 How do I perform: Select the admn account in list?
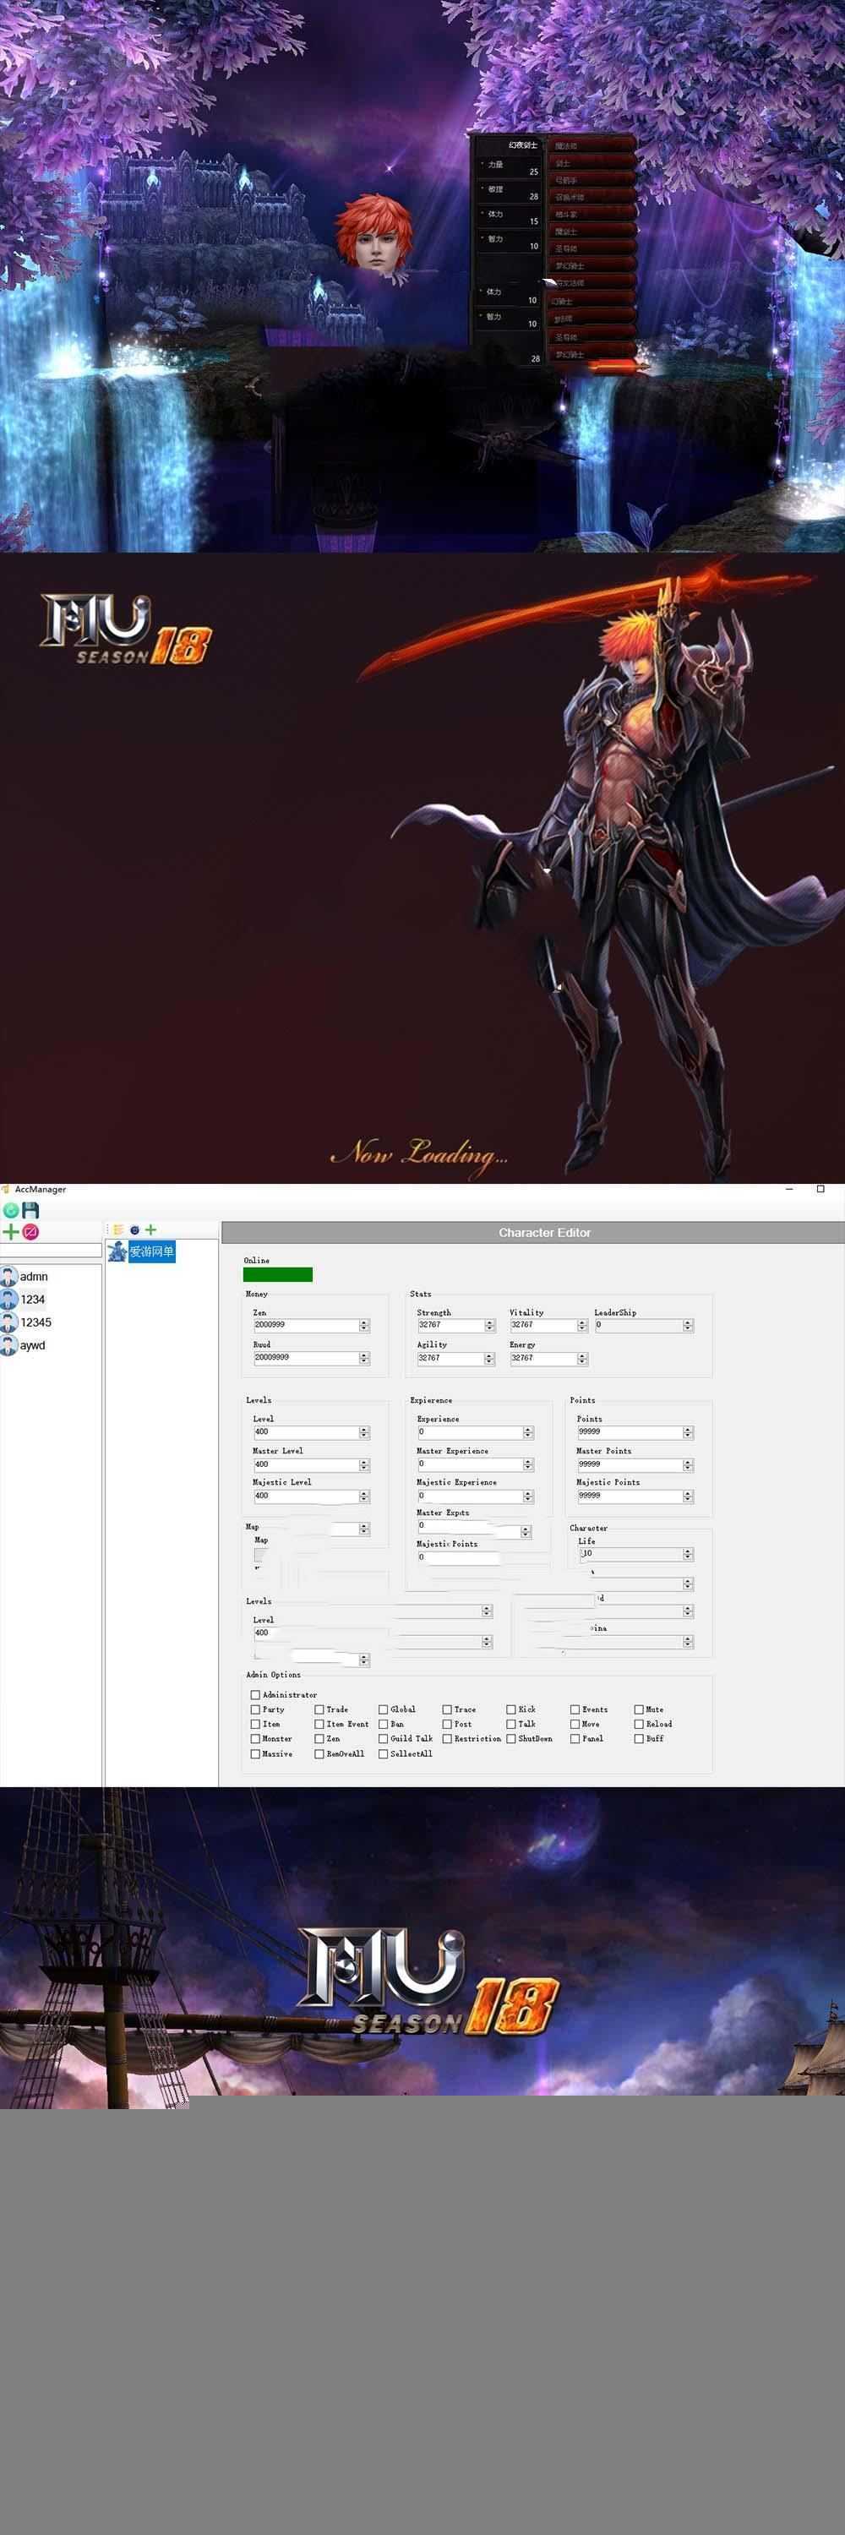point(34,1276)
